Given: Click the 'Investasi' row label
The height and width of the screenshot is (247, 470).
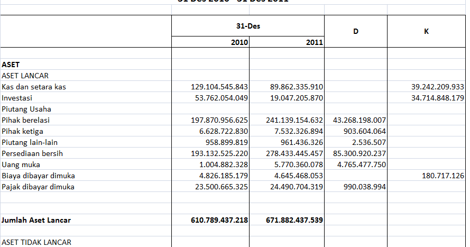Looking at the screenshot, I should (17, 98).
